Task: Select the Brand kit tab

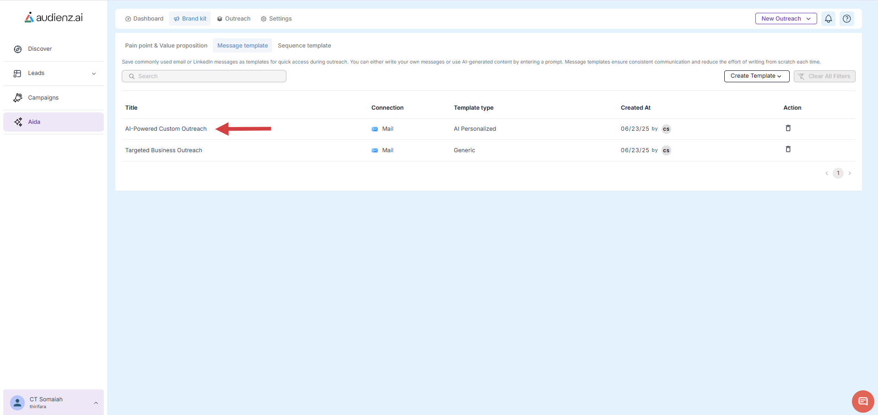Action: (x=190, y=19)
